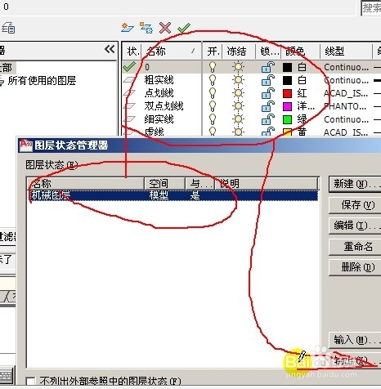381x389 pixels.
Task: Sort layers by 状 status column header
Action: 132,51
